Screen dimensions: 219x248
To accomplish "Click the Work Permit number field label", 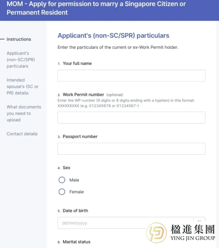I will point(83,95).
